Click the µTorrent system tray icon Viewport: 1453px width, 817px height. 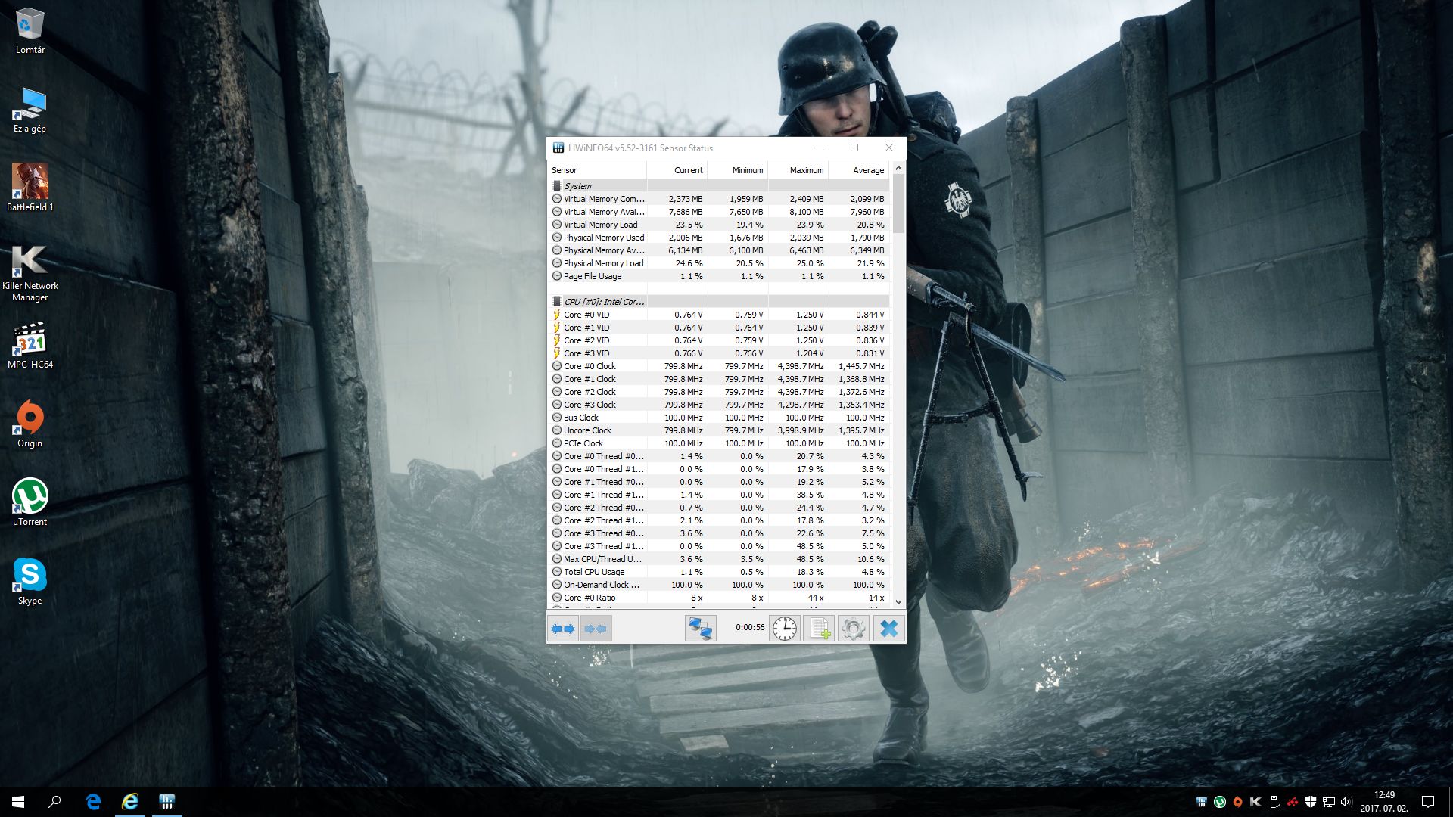coord(1220,802)
